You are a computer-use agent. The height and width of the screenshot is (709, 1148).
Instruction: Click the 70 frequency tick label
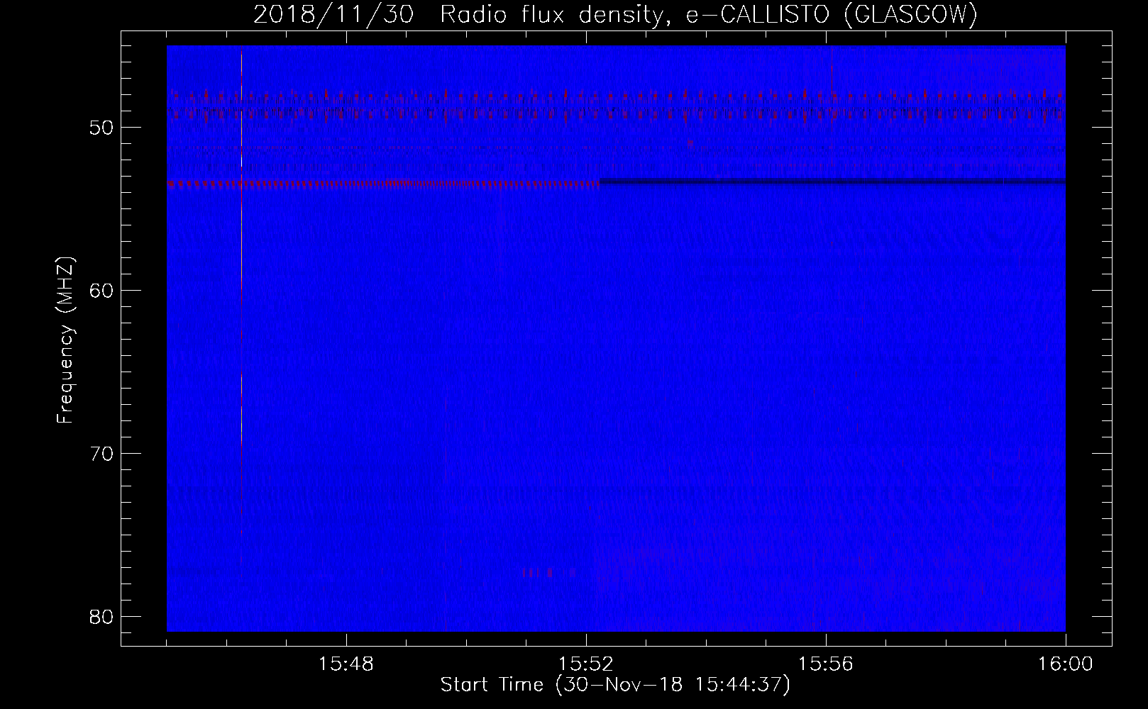101,453
